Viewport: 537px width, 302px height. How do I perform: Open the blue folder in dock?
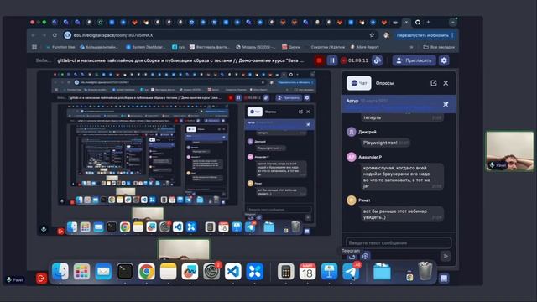tap(382, 272)
